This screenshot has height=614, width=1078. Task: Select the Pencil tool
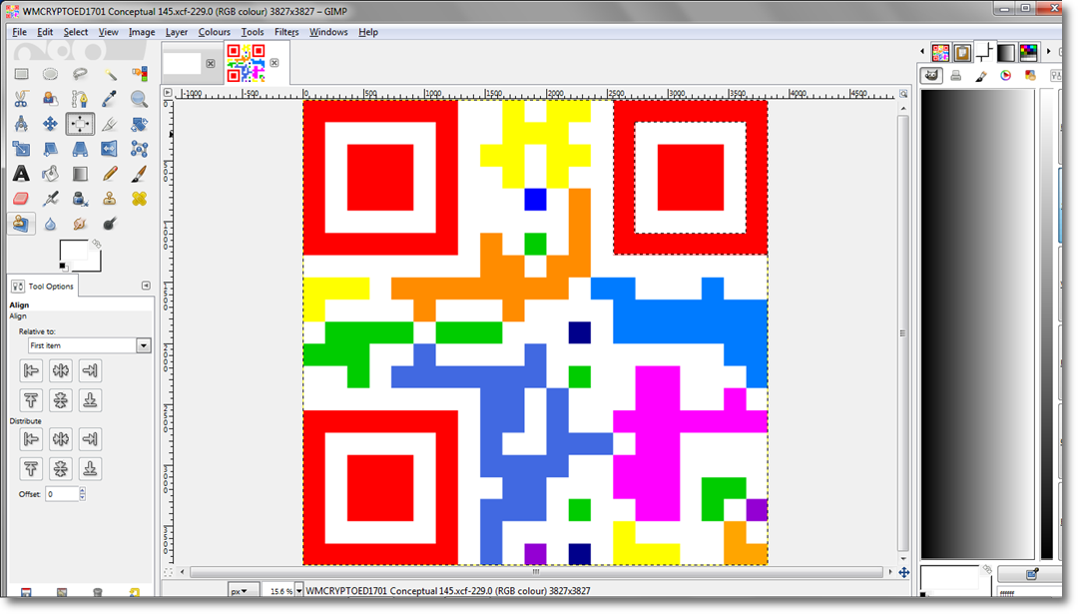110,174
